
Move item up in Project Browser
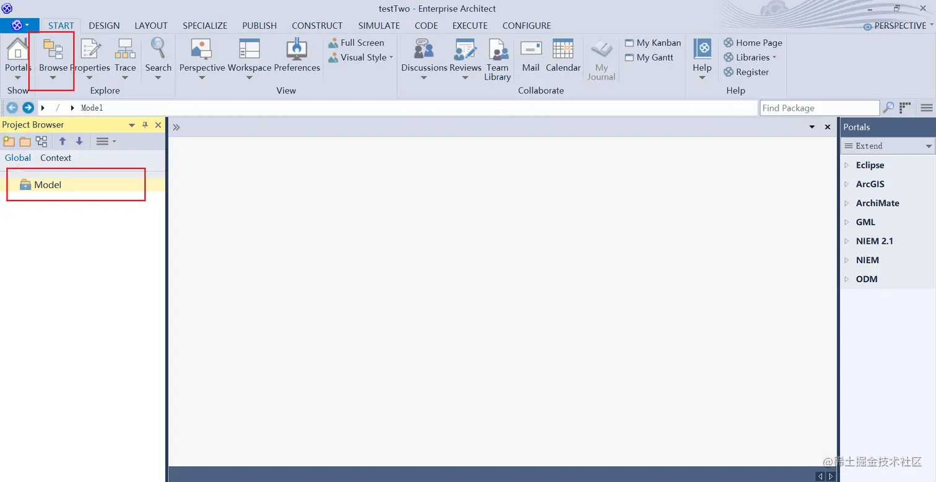click(63, 142)
